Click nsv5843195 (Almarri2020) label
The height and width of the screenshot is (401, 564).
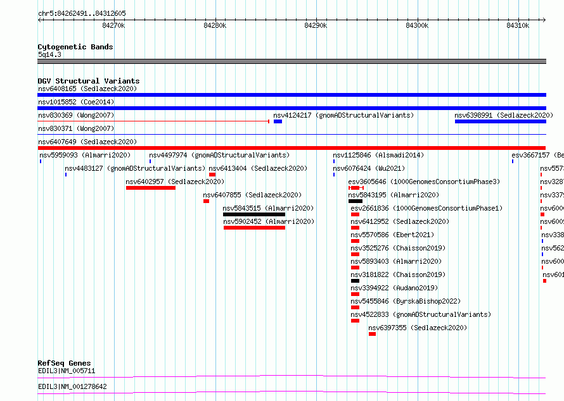tap(394, 195)
